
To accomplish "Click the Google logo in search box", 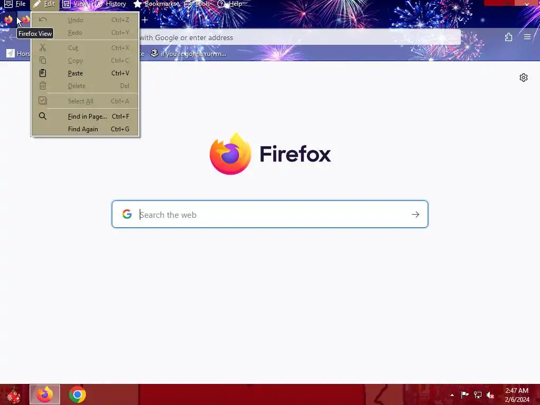I will [127, 214].
